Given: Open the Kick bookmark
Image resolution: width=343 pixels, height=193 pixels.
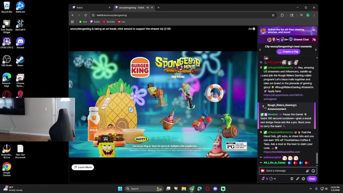Looking at the screenshot, I should [x=83, y=22].
